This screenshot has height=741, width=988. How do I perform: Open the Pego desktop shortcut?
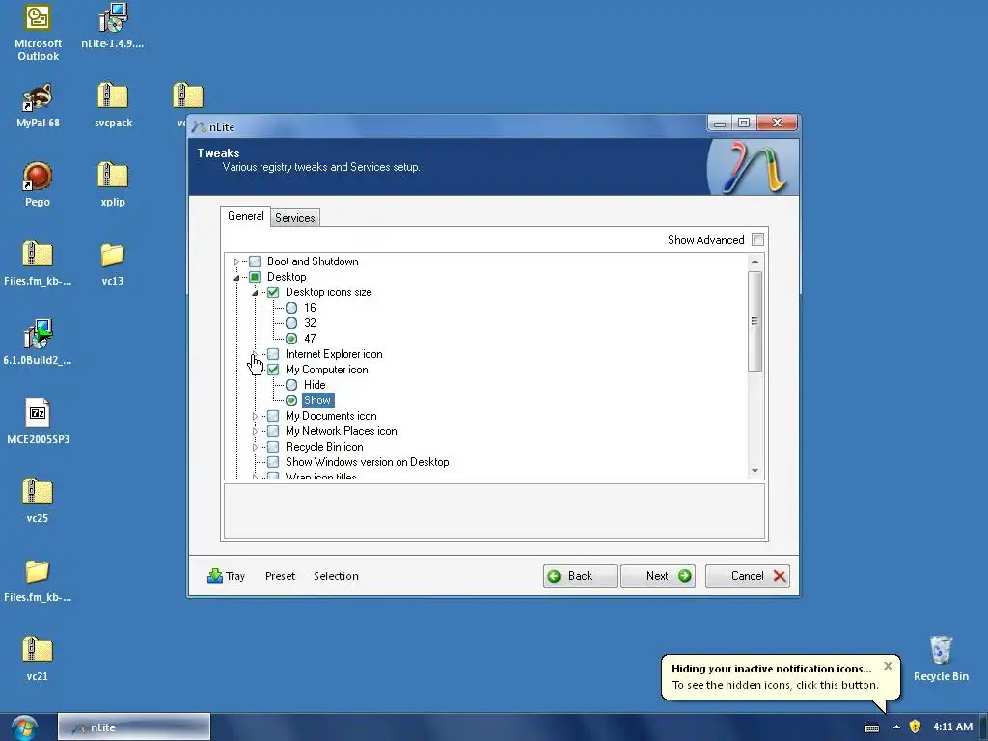point(38,184)
